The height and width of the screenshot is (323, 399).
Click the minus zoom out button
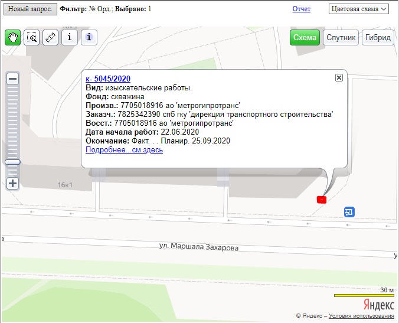[x=12, y=79]
